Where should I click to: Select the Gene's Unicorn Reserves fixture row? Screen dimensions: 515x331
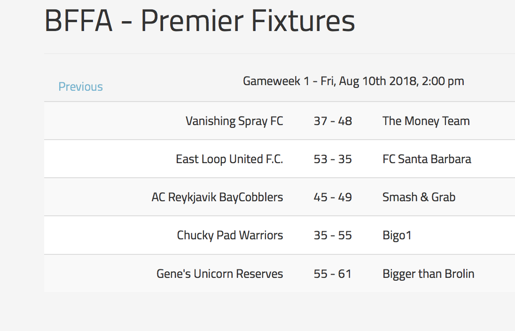pyautogui.click(x=280, y=274)
